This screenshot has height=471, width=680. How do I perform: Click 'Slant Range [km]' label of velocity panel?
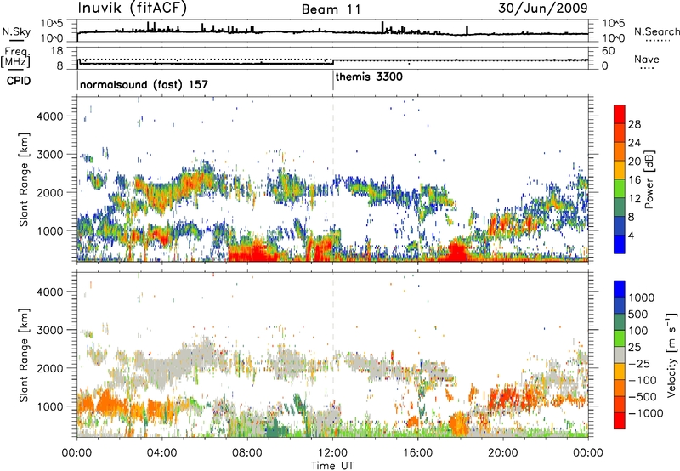[x=24, y=355]
